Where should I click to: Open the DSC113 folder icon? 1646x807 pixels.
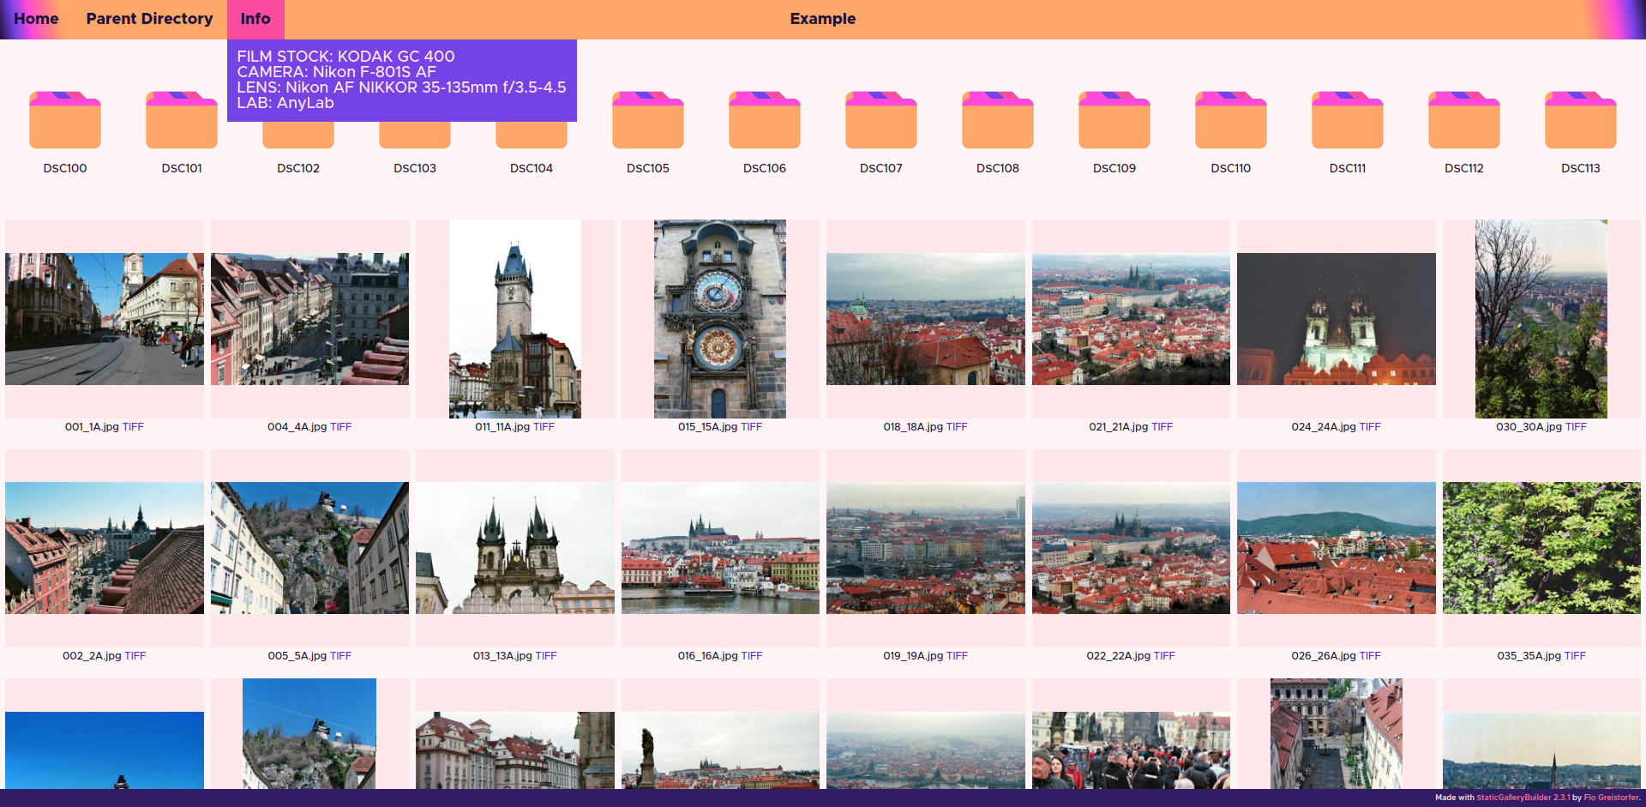(1580, 121)
